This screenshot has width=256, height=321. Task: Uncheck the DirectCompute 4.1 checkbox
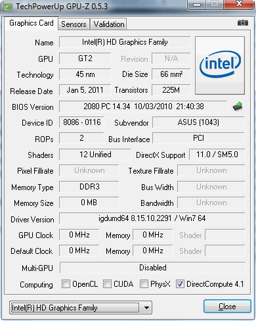[x=180, y=284]
